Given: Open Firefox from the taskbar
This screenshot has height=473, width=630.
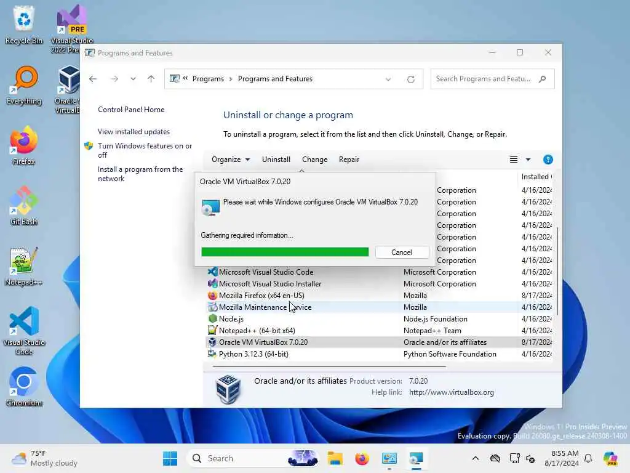Looking at the screenshot, I should (x=362, y=458).
